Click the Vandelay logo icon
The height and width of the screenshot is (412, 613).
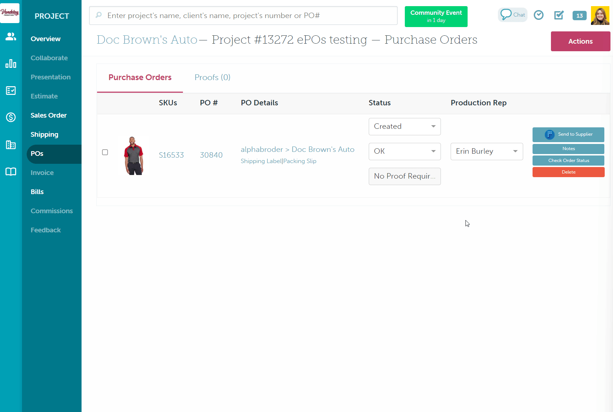[10, 13]
